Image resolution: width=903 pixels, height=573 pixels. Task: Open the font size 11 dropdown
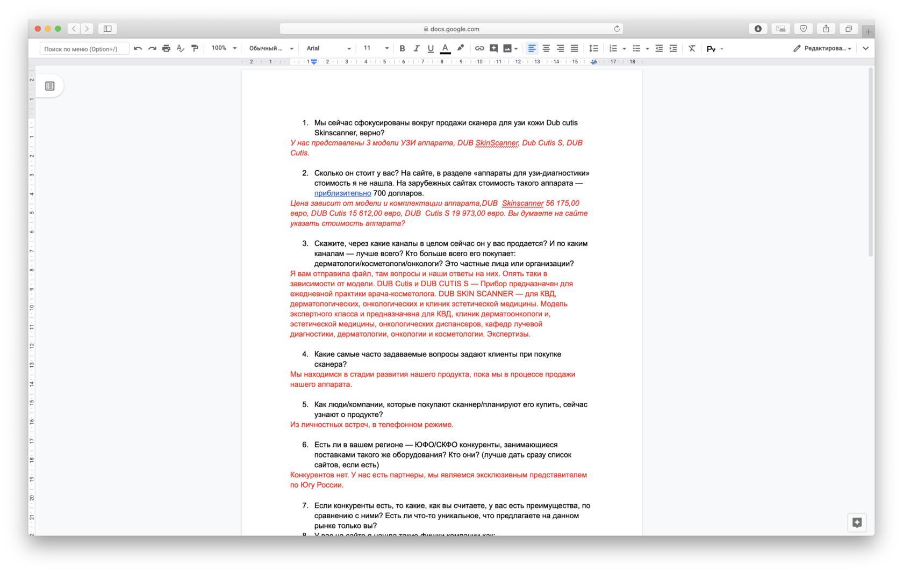[x=375, y=48]
